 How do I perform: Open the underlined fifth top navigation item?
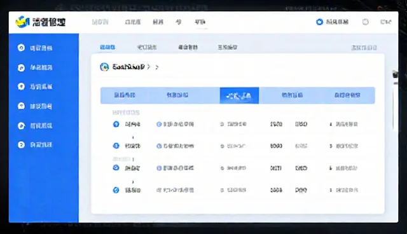click(200, 22)
